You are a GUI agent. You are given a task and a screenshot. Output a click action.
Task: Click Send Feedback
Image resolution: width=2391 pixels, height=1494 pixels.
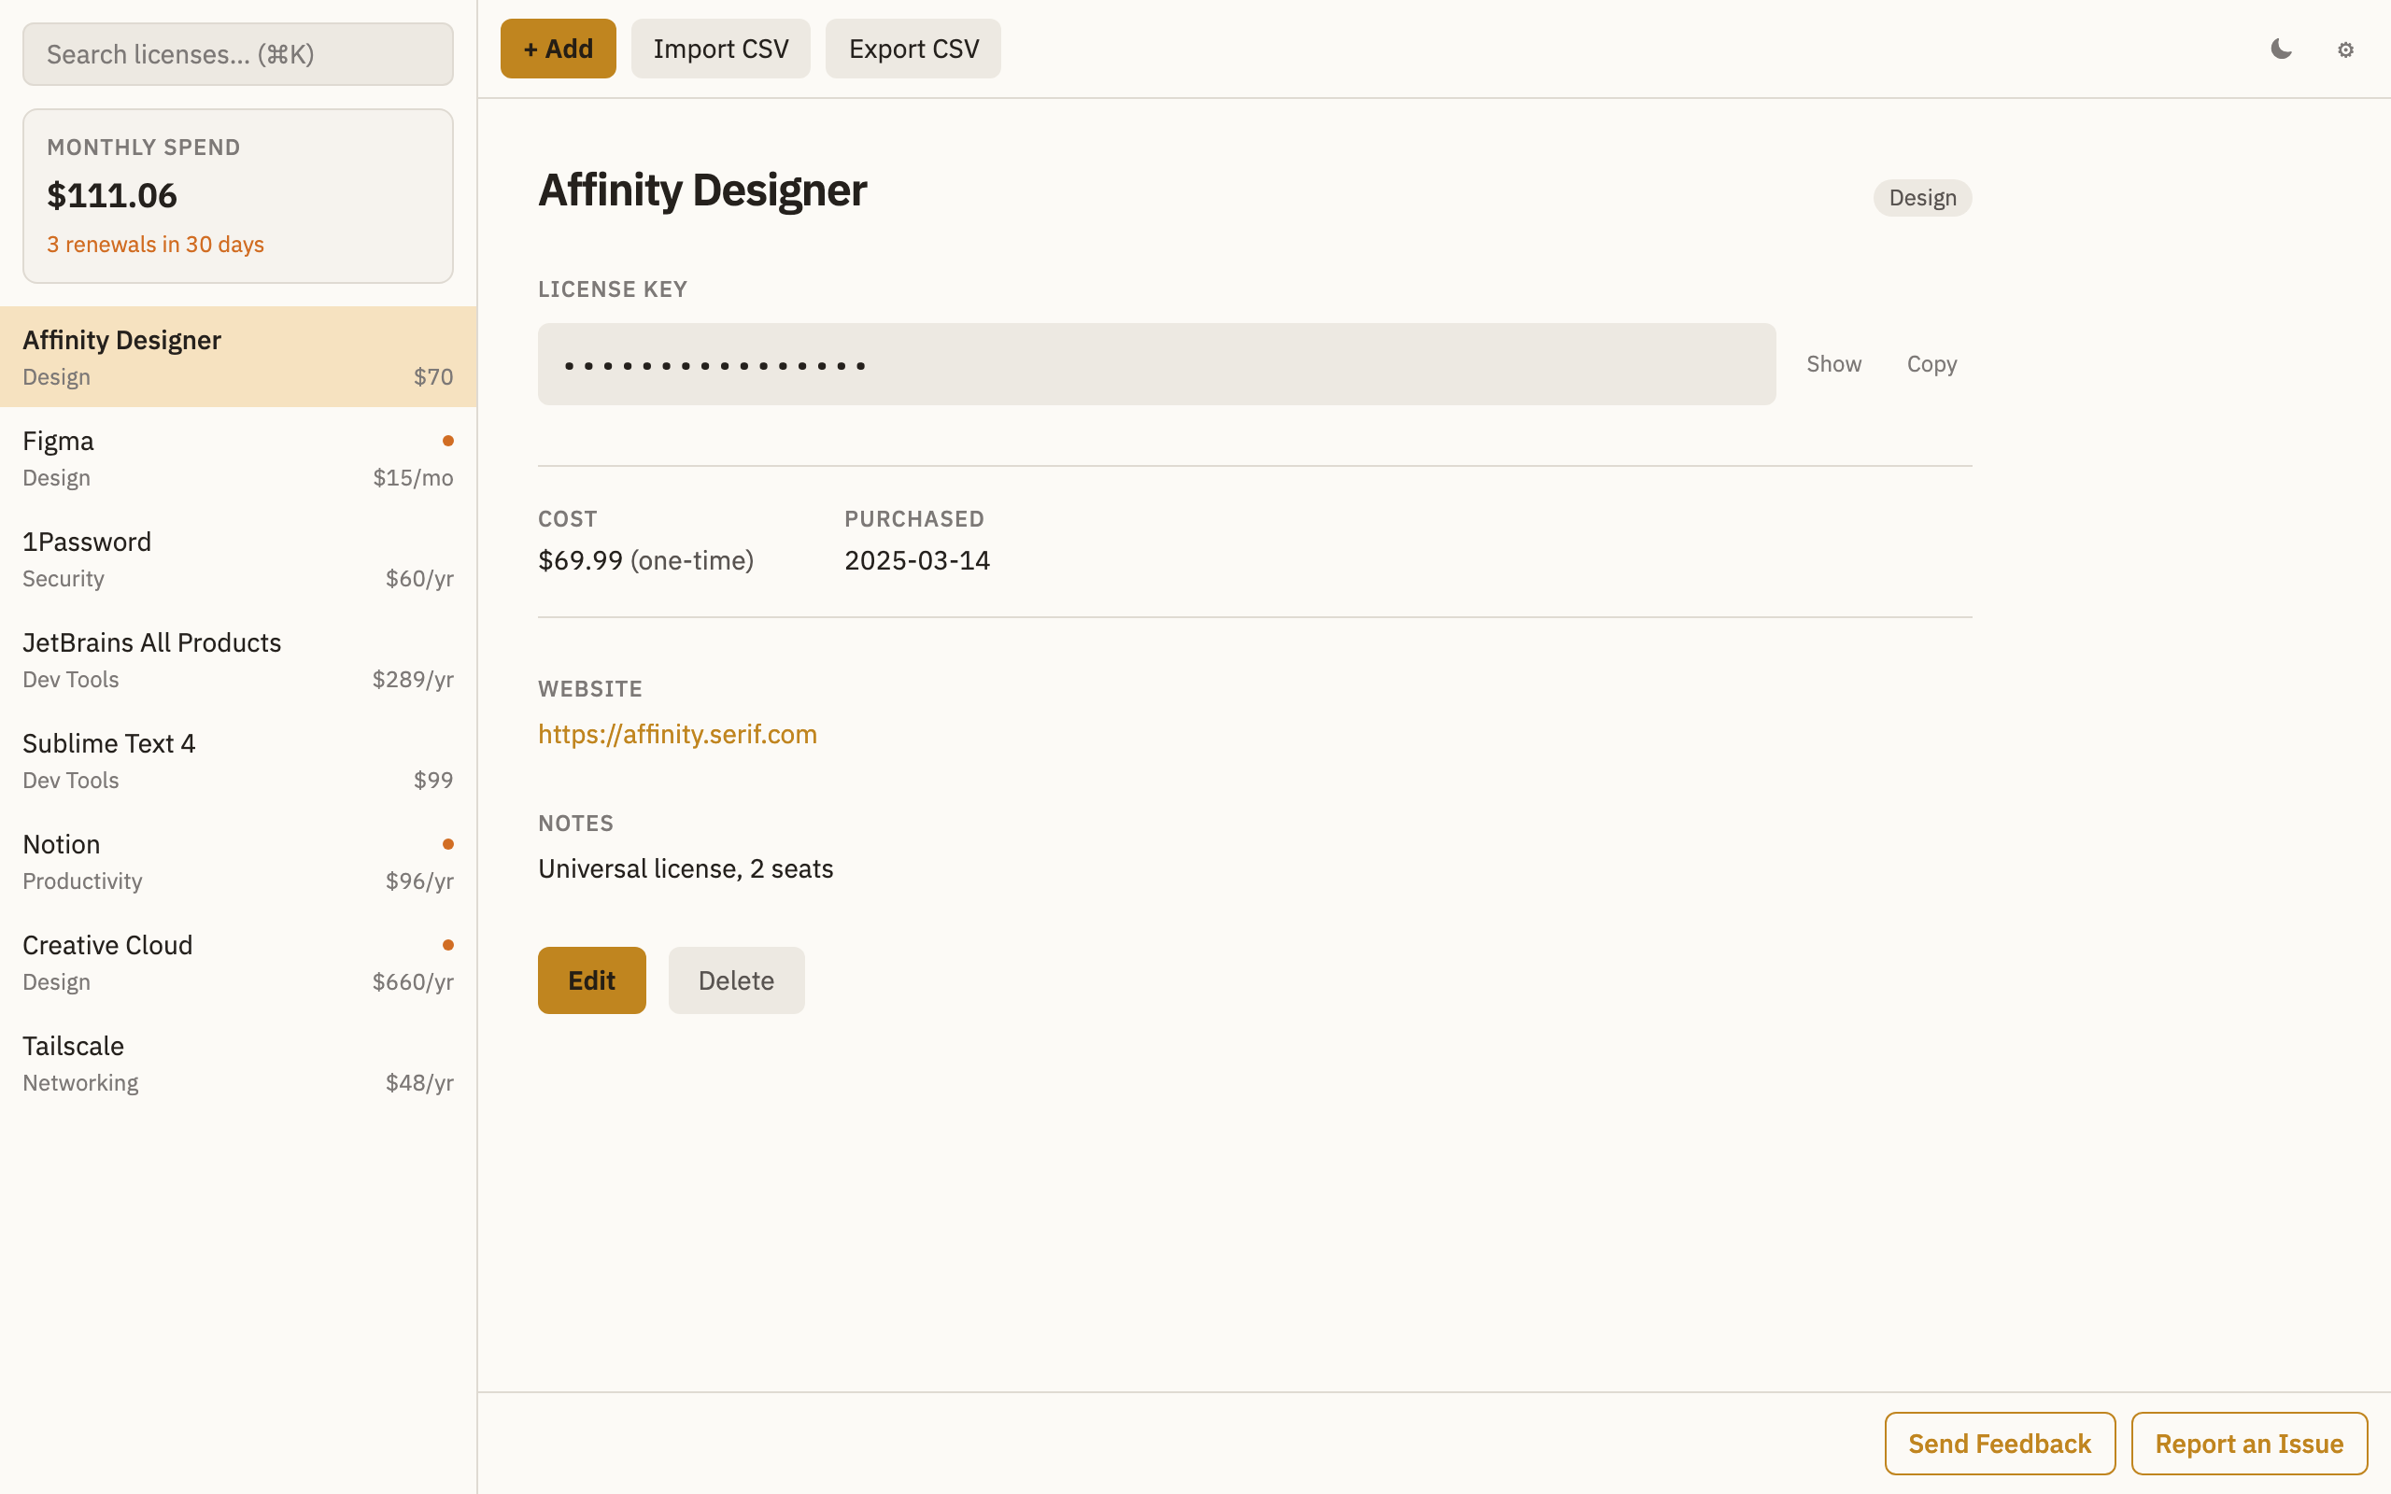(2000, 1444)
